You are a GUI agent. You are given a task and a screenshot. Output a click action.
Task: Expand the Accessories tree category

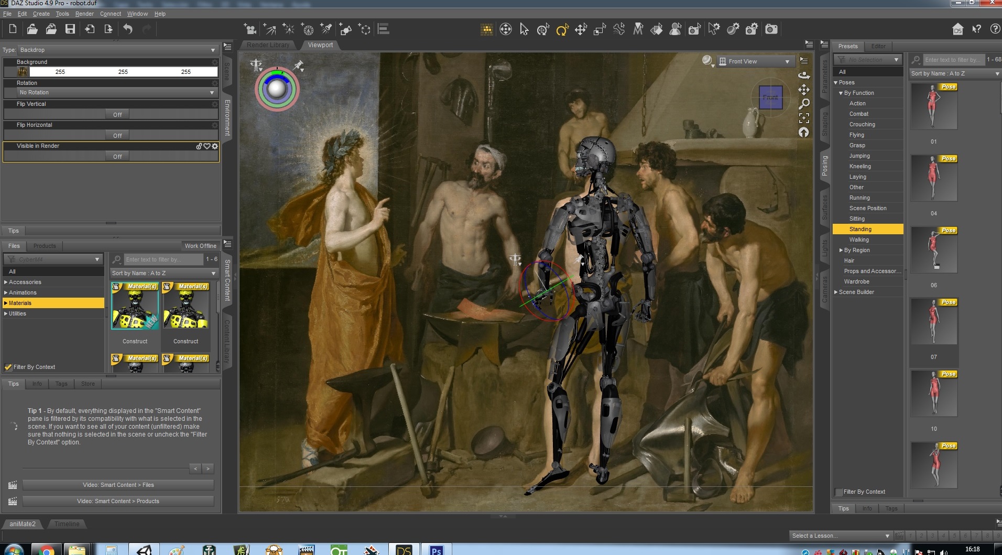[x=6, y=282]
